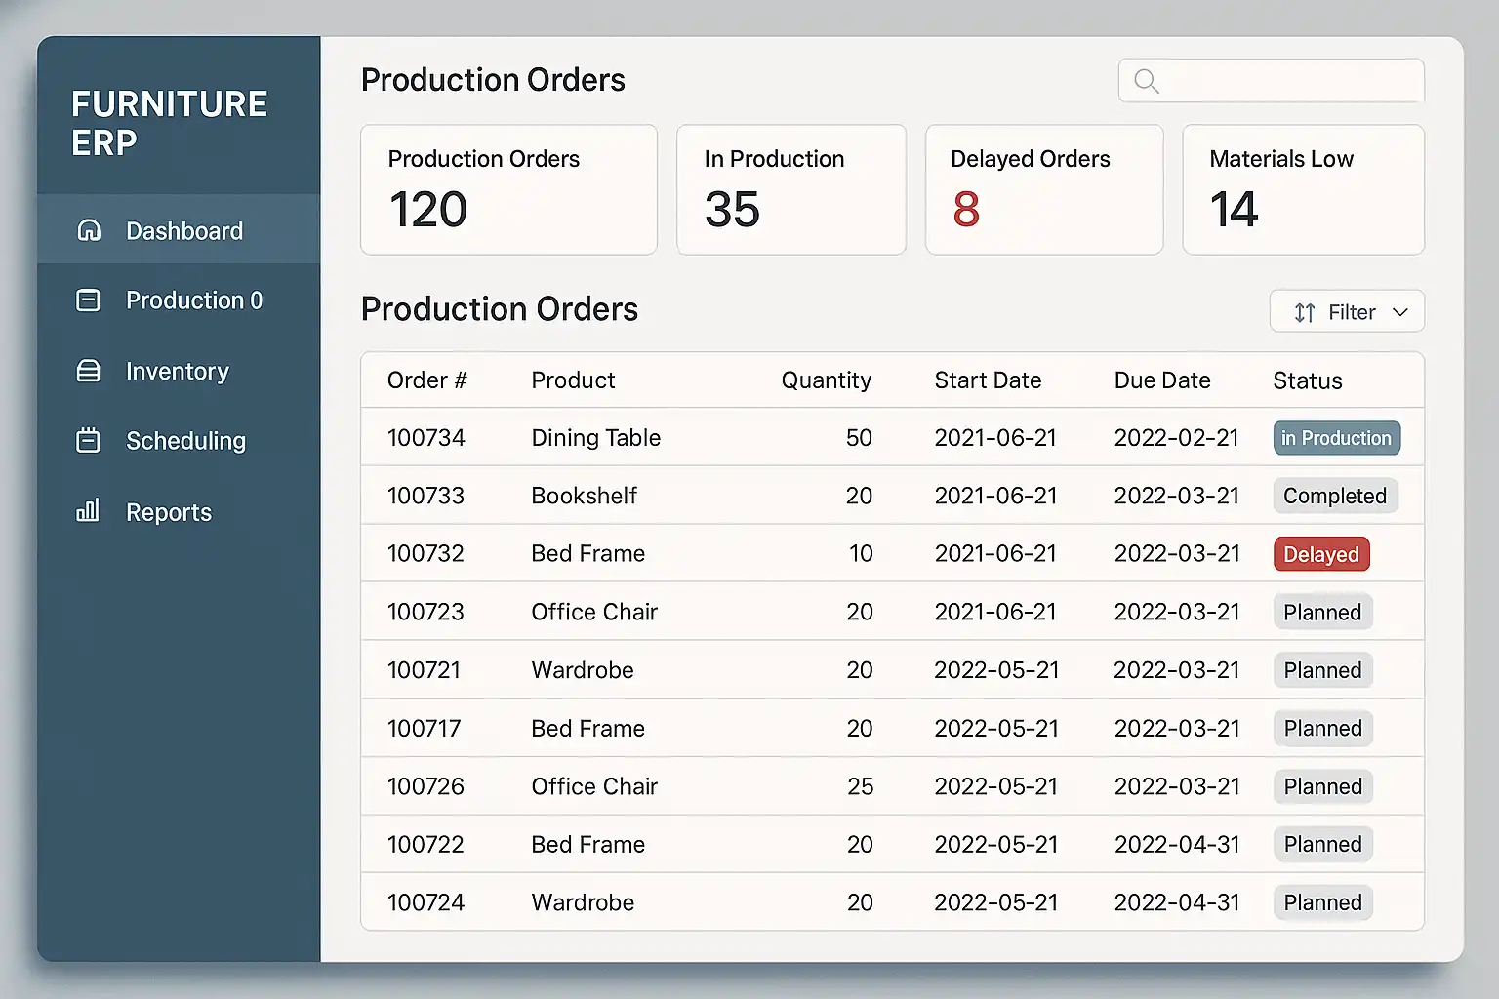Viewport: 1499px width, 999px height.
Task: Click the Scheduling calendar icon
Action: tap(89, 441)
